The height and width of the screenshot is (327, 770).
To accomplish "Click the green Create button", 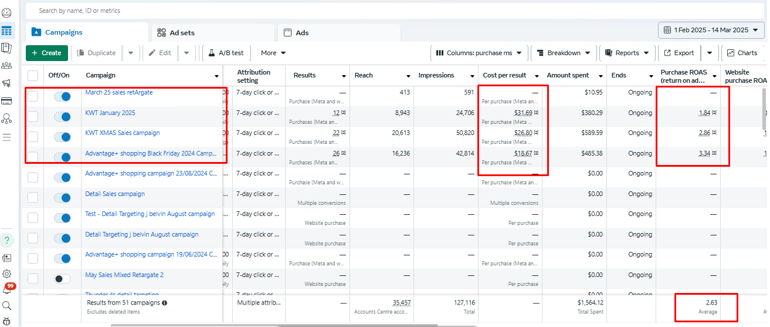I will (x=47, y=53).
